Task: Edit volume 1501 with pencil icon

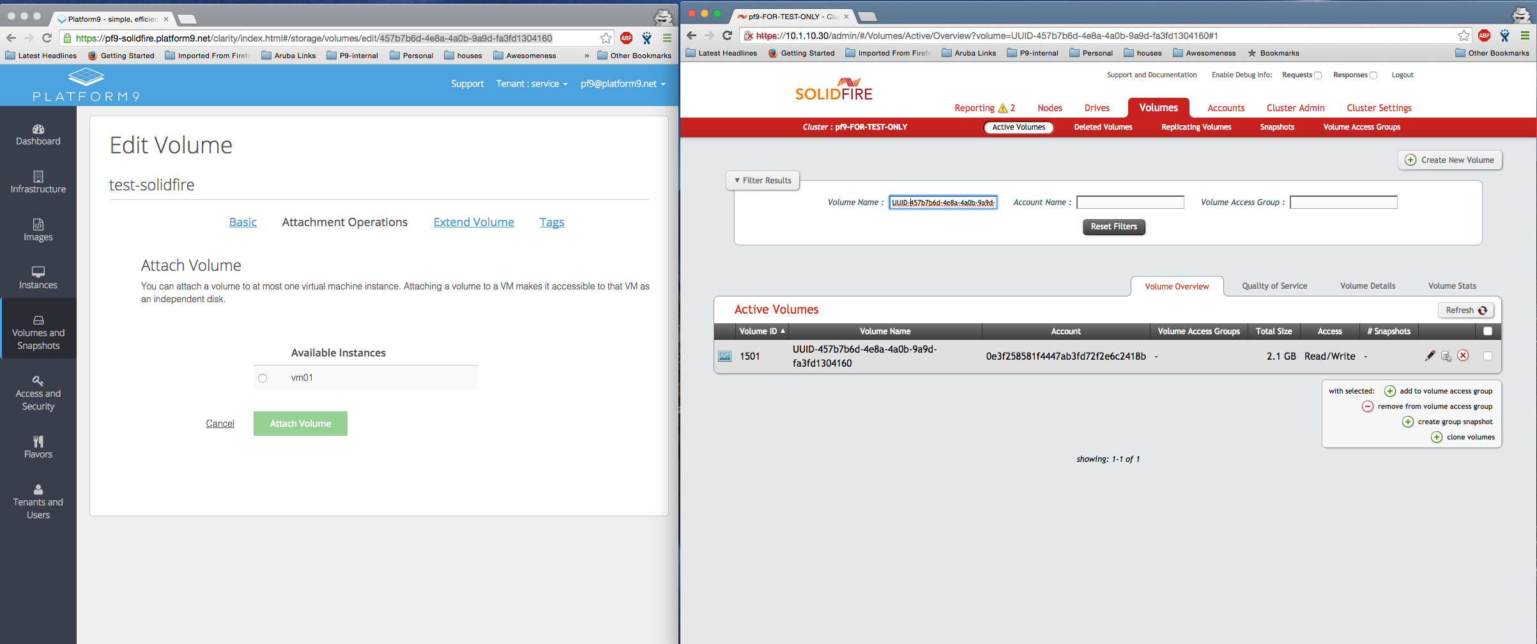Action: click(x=1430, y=356)
